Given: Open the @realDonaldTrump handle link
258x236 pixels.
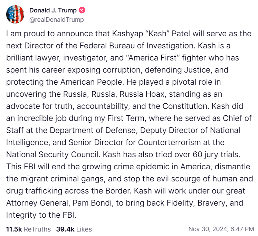Looking at the screenshot, I should [x=57, y=20].
